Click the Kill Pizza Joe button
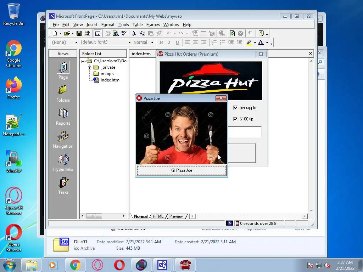Screen dimensions: 363x272 [181, 170]
